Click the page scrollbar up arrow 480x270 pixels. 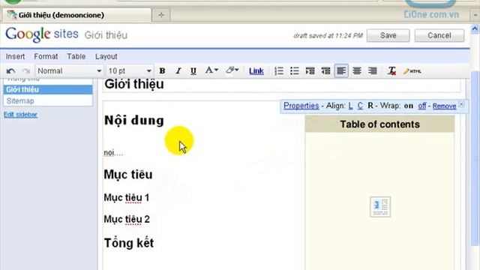(475, 29)
